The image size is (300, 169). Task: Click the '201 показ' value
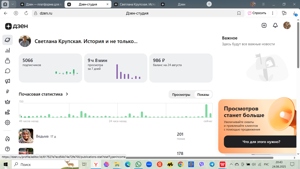[181, 136]
